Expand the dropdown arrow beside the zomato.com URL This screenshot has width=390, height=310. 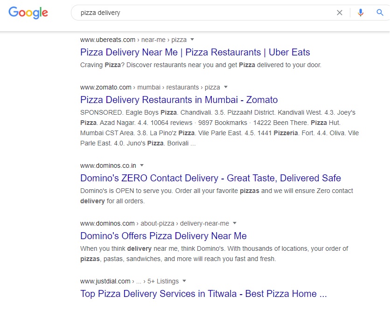[226, 87]
